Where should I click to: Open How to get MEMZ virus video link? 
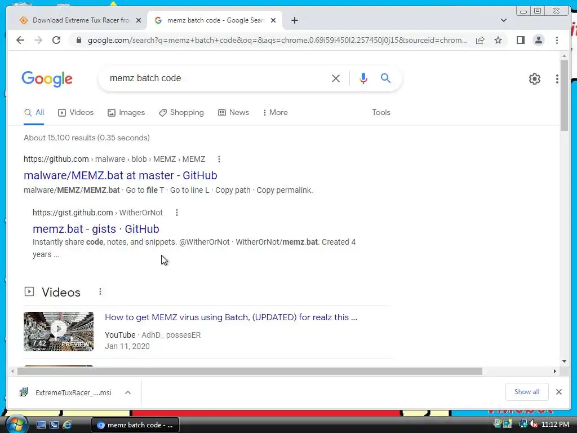point(231,317)
